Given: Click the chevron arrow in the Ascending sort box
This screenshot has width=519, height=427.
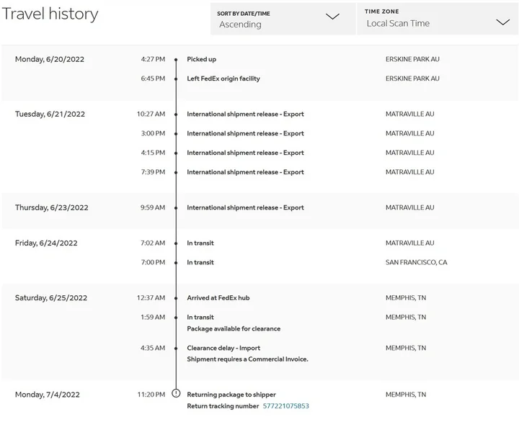Looking at the screenshot, I should pyautogui.click(x=332, y=17).
